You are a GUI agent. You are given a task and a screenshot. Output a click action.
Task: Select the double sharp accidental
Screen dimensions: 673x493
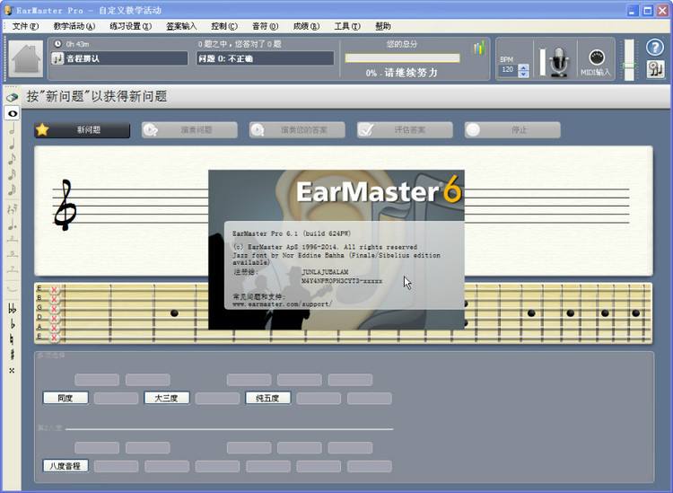coord(13,370)
